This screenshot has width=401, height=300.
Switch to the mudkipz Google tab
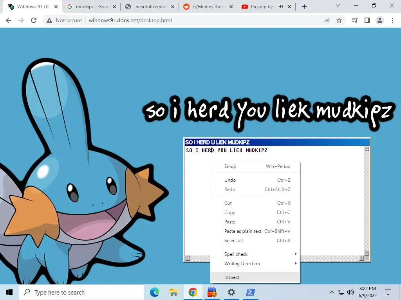pyautogui.click(x=92, y=7)
